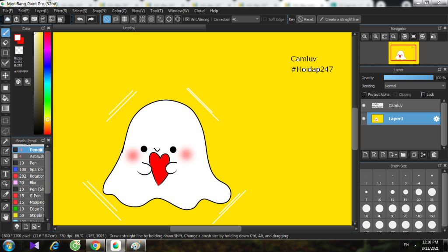Click the Redo arrow
This screenshot has width=448, height=252.
pyautogui.click(x=91, y=19)
